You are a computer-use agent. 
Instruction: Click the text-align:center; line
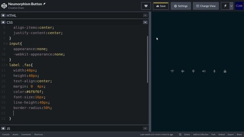(32, 81)
